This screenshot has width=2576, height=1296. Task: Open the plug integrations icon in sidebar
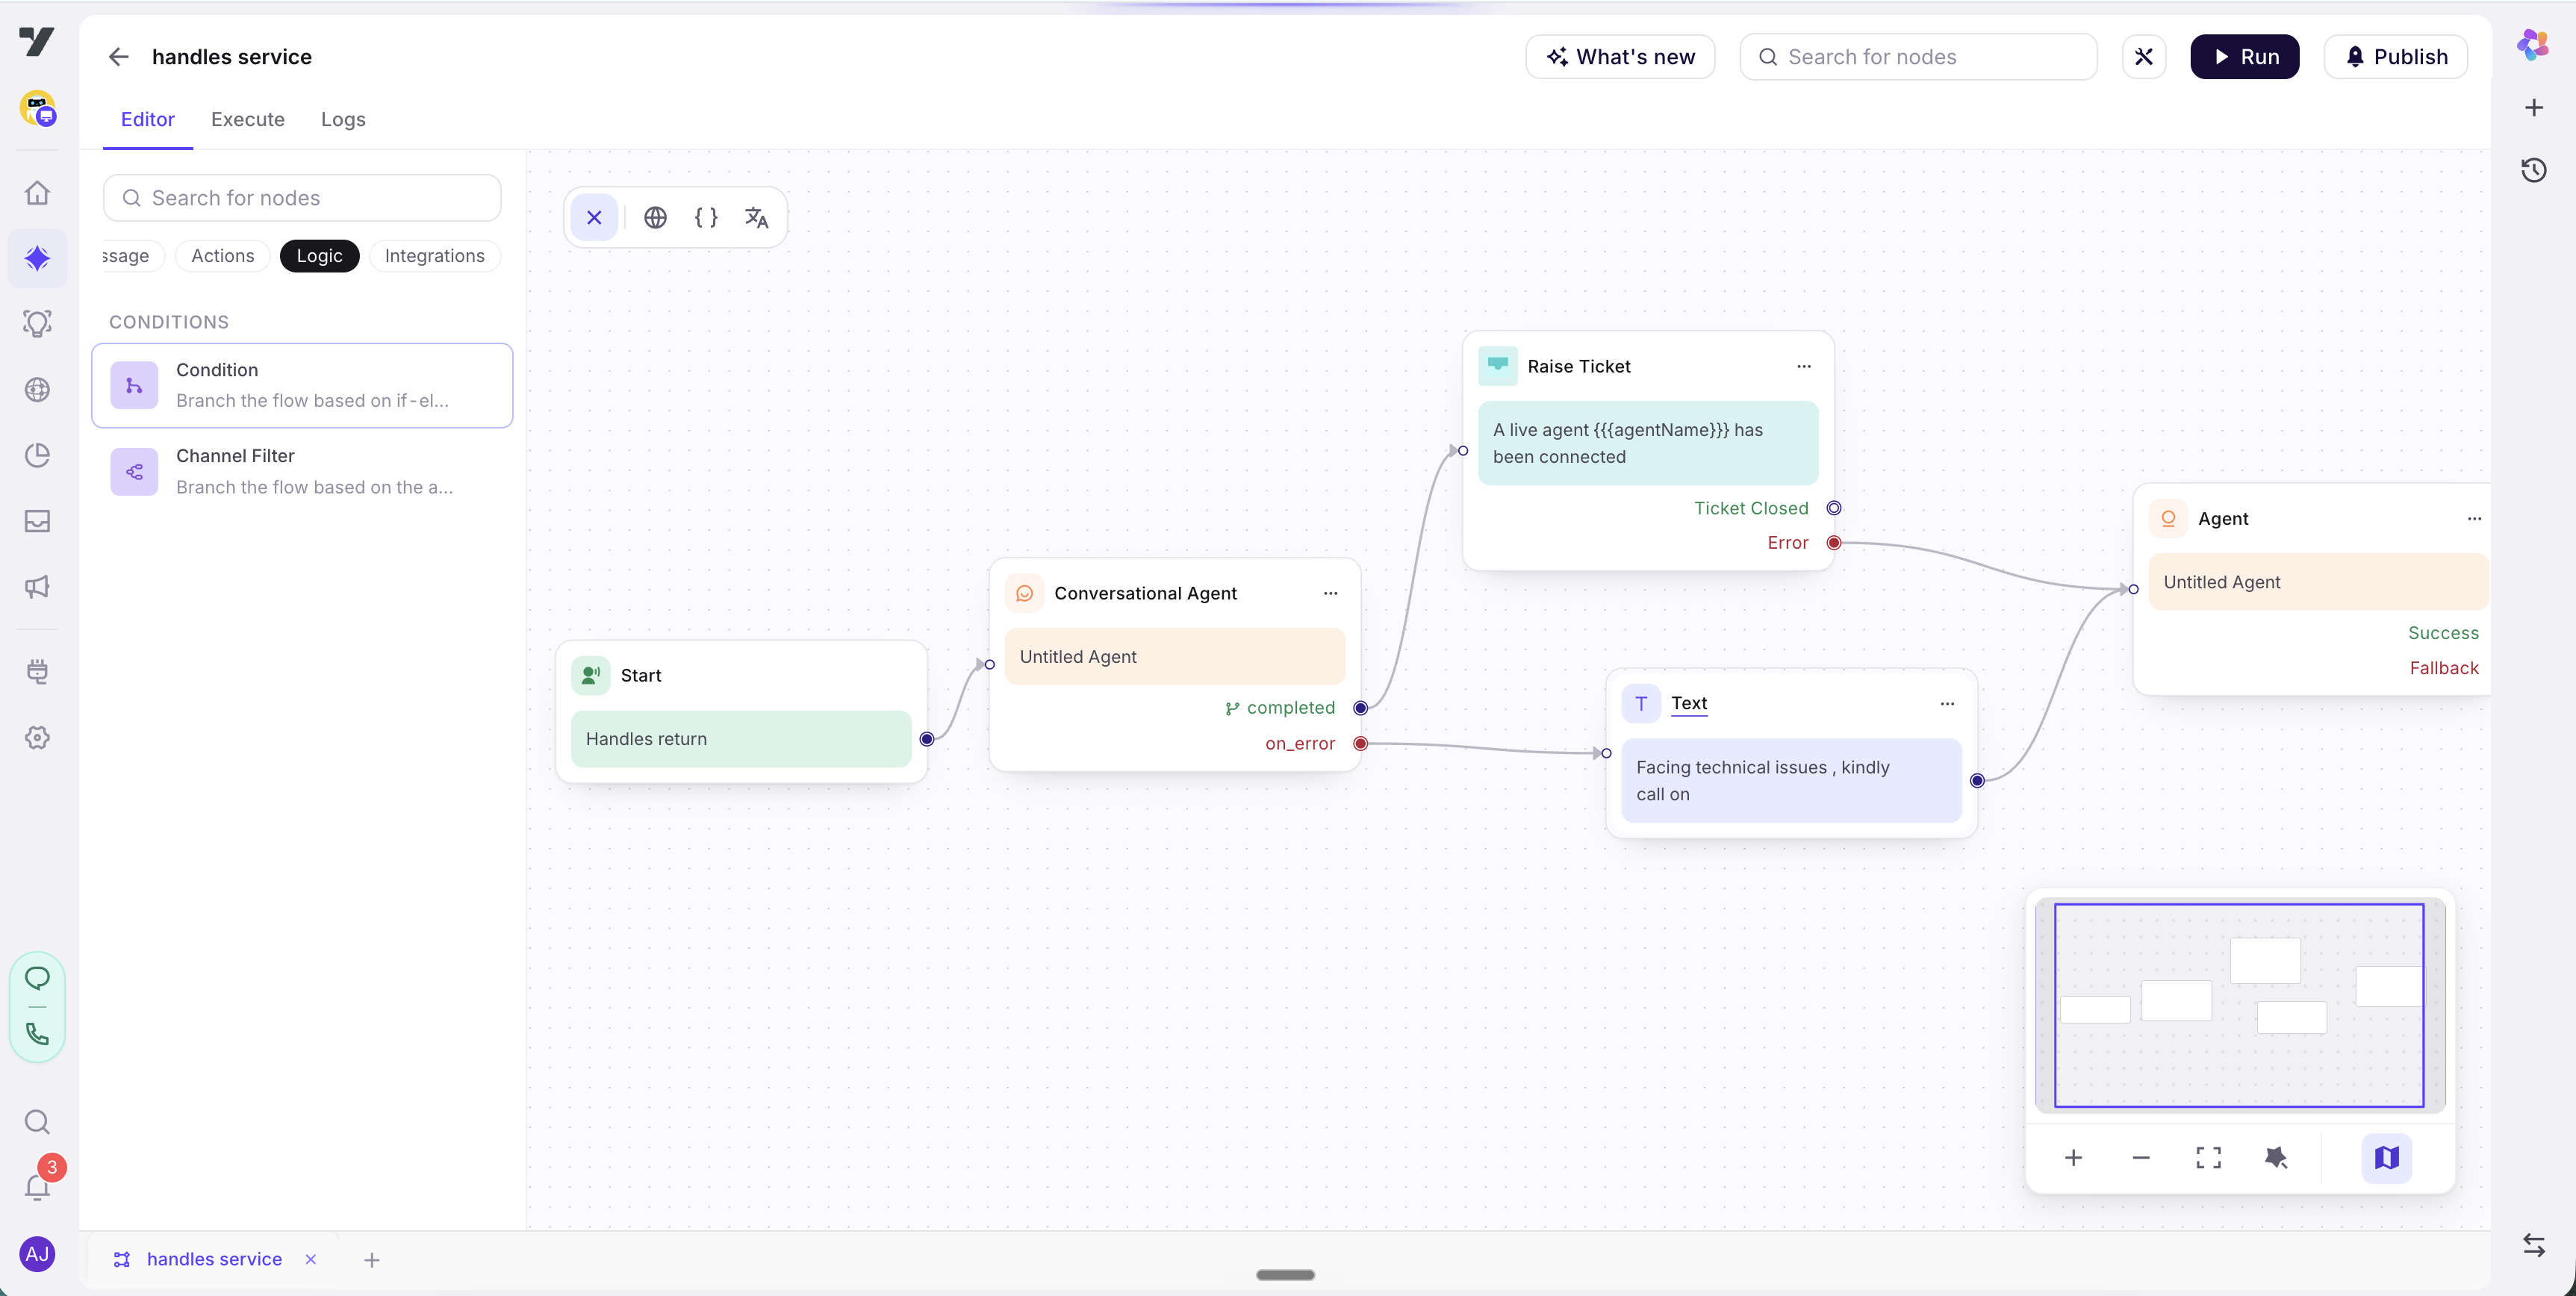(x=37, y=671)
